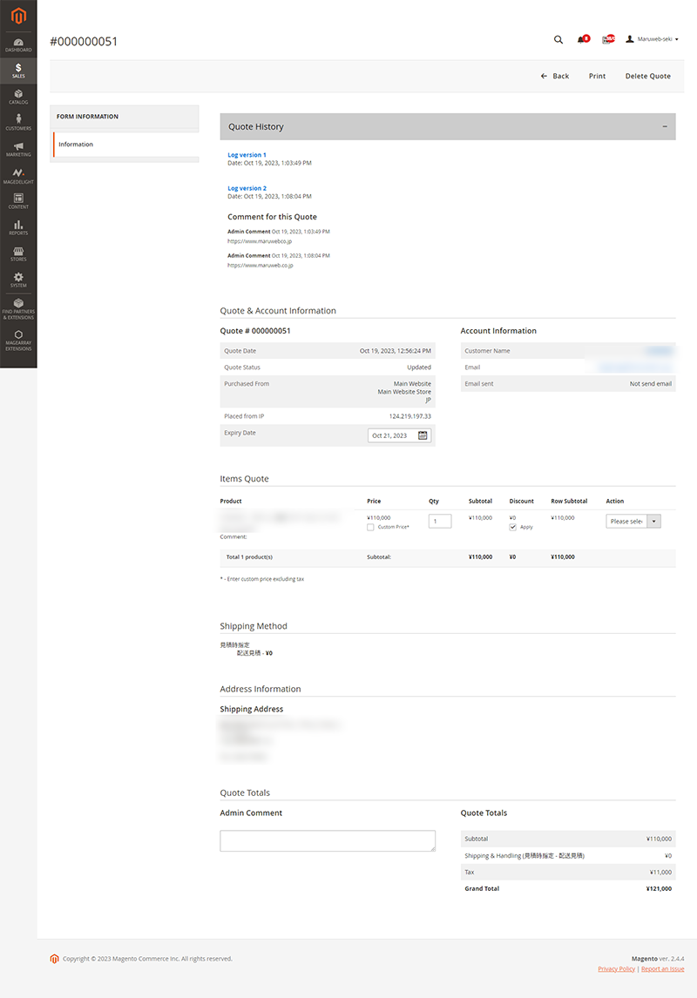
Task: Open Log version 2 link
Action: coord(247,188)
